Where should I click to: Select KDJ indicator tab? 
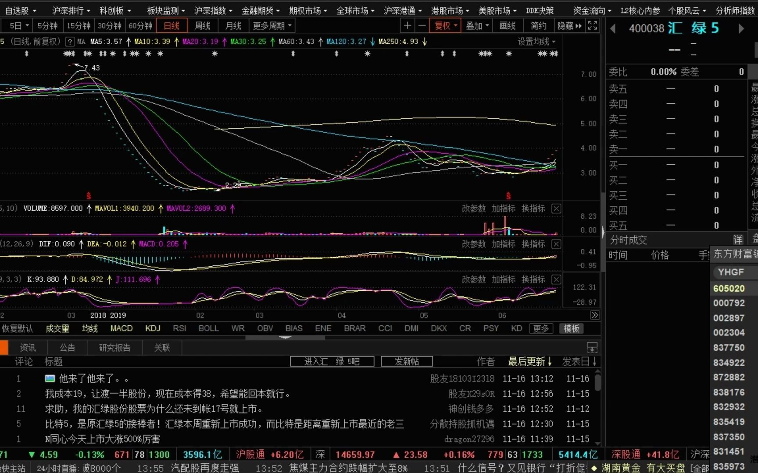point(153,328)
